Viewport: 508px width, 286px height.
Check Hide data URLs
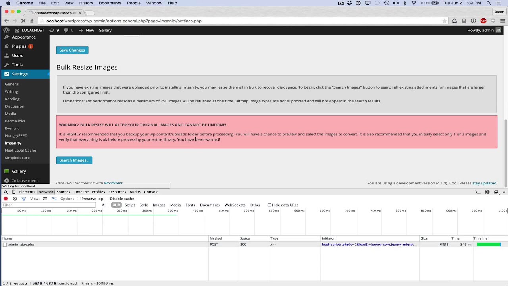click(269, 205)
